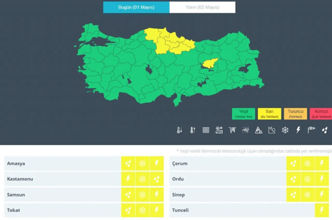The image size is (332, 220).
Task: Click Çorum's lightning warning icon
Action: (x=322, y=163)
